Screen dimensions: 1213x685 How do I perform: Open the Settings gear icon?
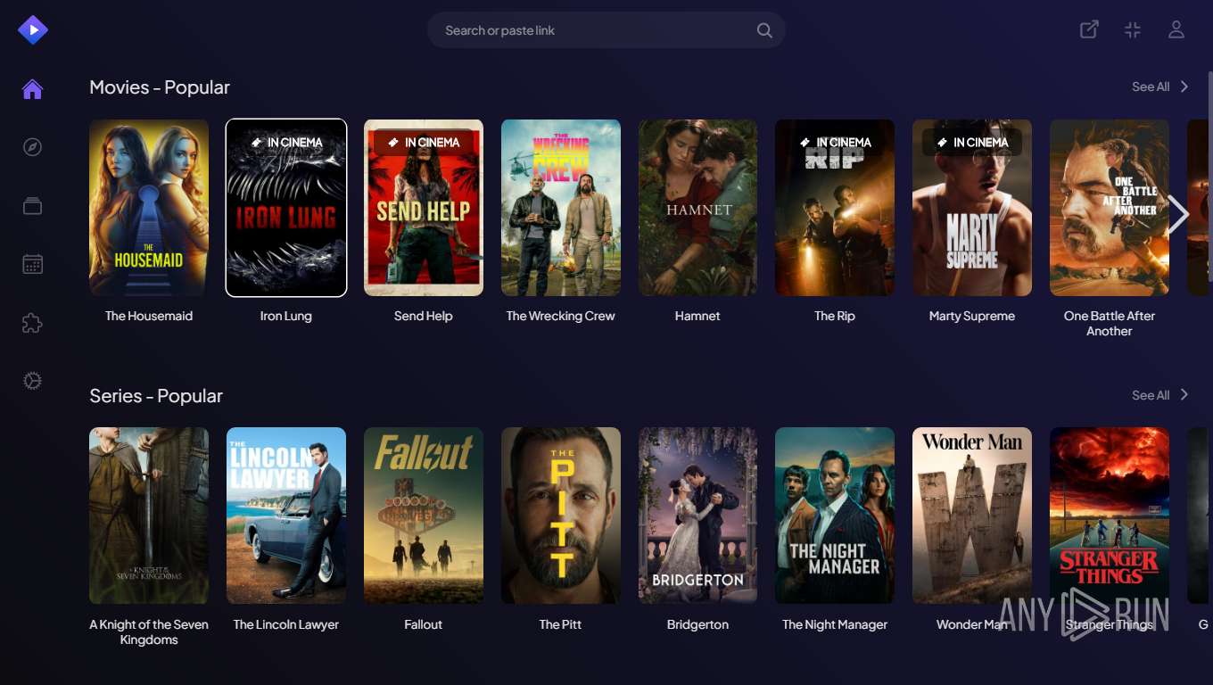[x=33, y=382]
